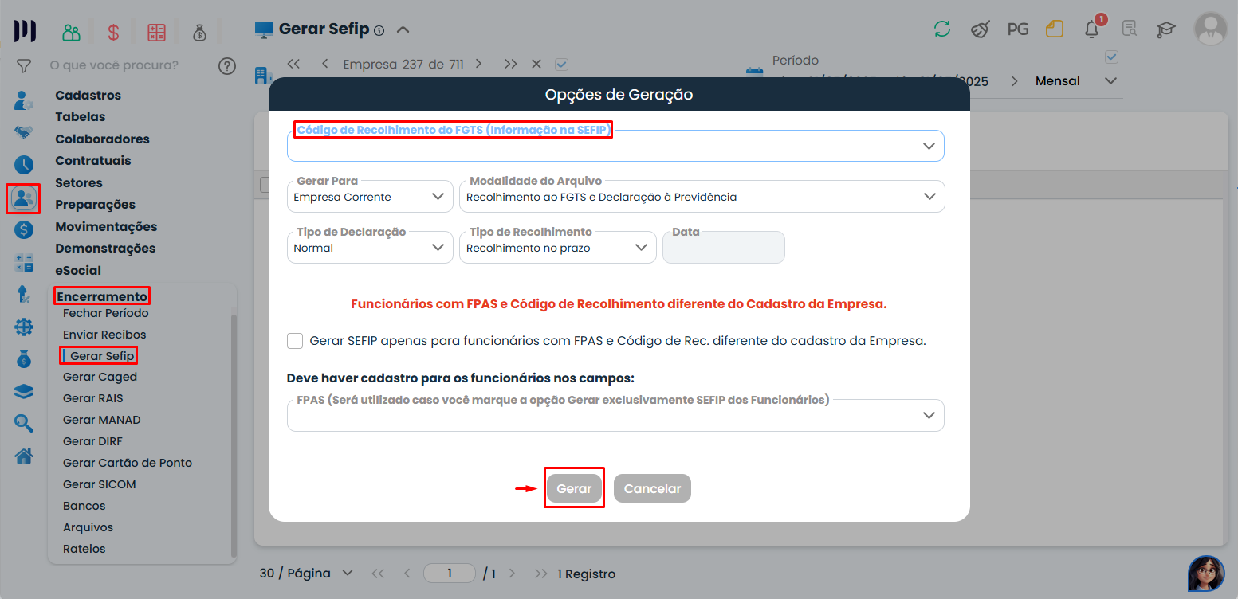
Task: Check the Gerar SEFIP apenas para funcionários option
Action: (x=295, y=341)
